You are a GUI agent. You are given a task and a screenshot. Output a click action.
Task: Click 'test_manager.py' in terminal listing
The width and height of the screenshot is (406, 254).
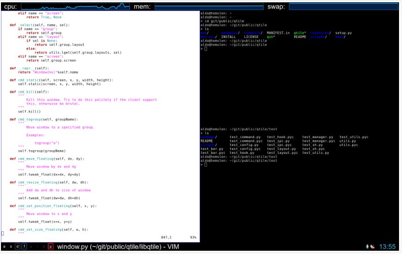318,137
